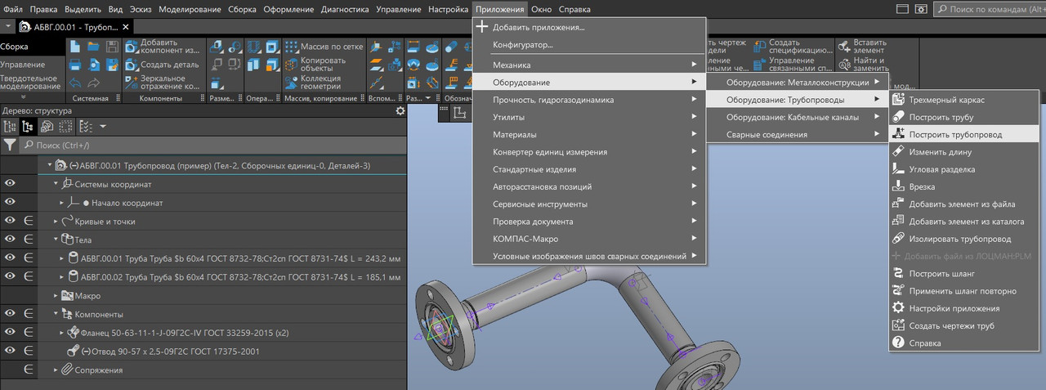Collapse the Компоненты tree node
Viewport: 1046px width, 390px height.
tap(56, 314)
